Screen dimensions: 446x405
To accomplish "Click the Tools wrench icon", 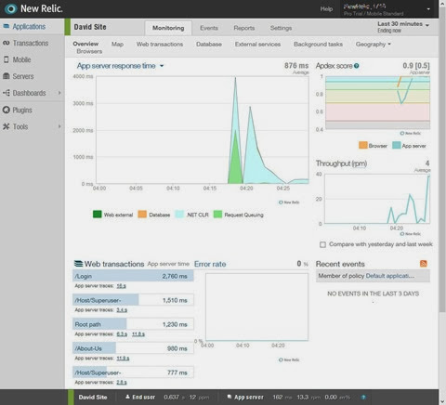I will click(x=6, y=126).
